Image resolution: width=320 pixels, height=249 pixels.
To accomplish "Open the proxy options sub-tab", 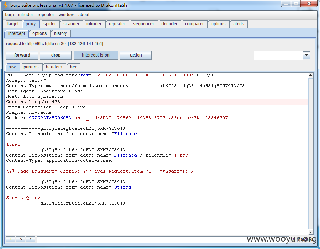I will 39,33.
